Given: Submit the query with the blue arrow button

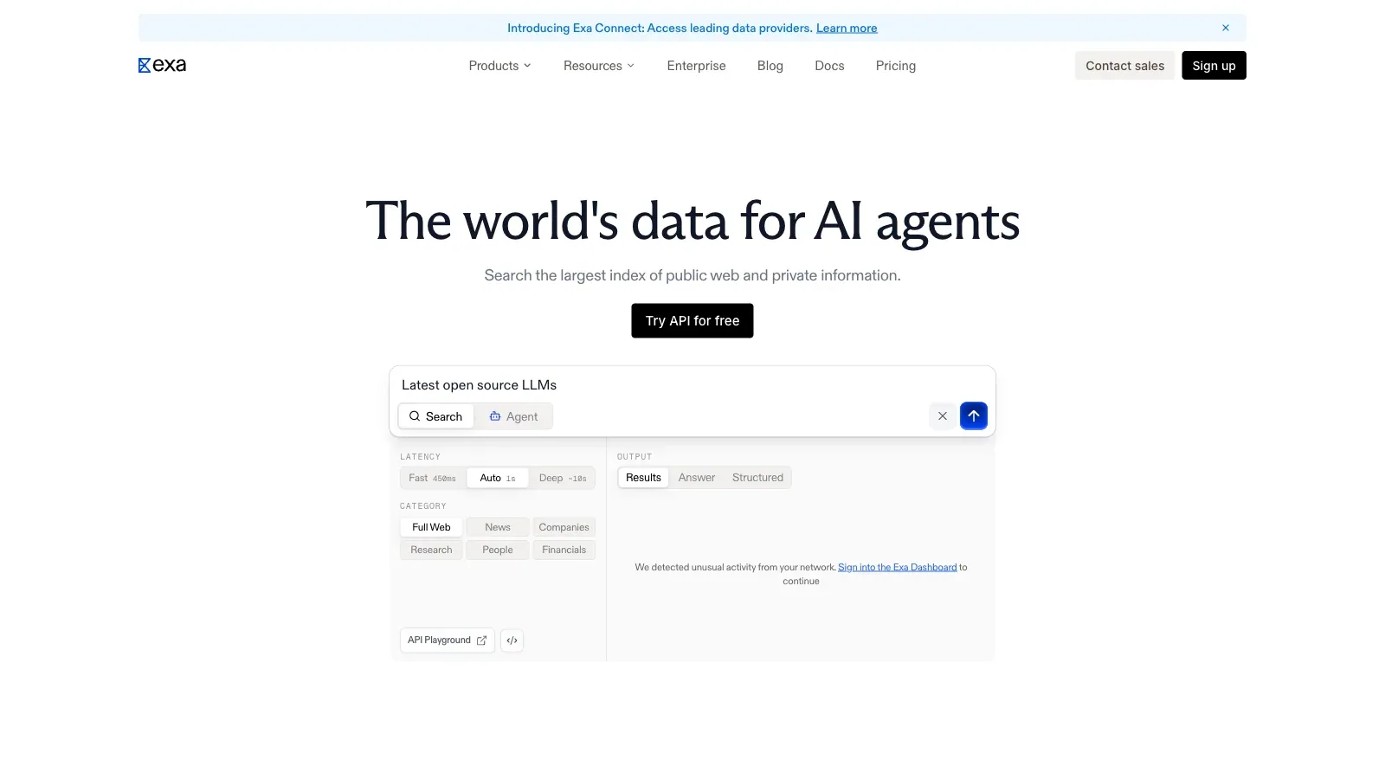Looking at the screenshot, I should 974,416.
